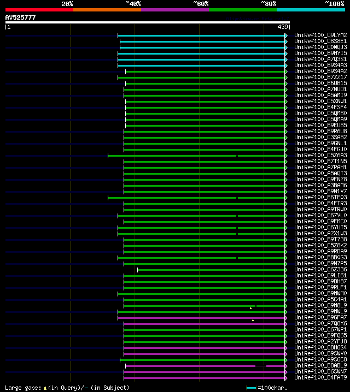Click the white query sequence ruler bar
This screenshot has height=392, width=350.
[x=148, y=22]
